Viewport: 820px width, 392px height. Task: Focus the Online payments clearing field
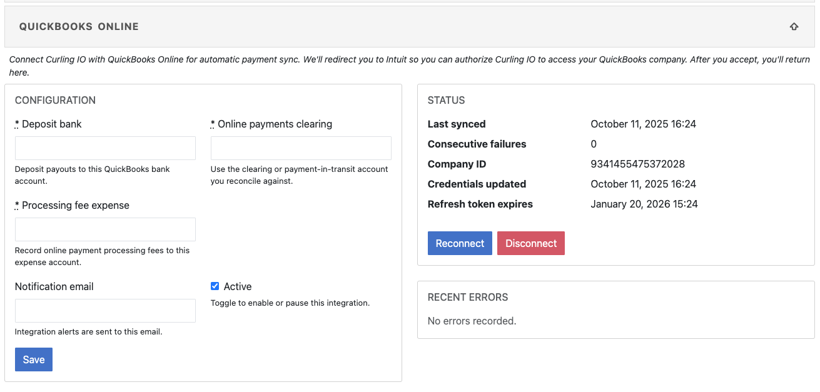coord(301,148)
